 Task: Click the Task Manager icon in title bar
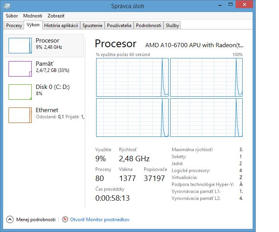click(x=7, y=5)
